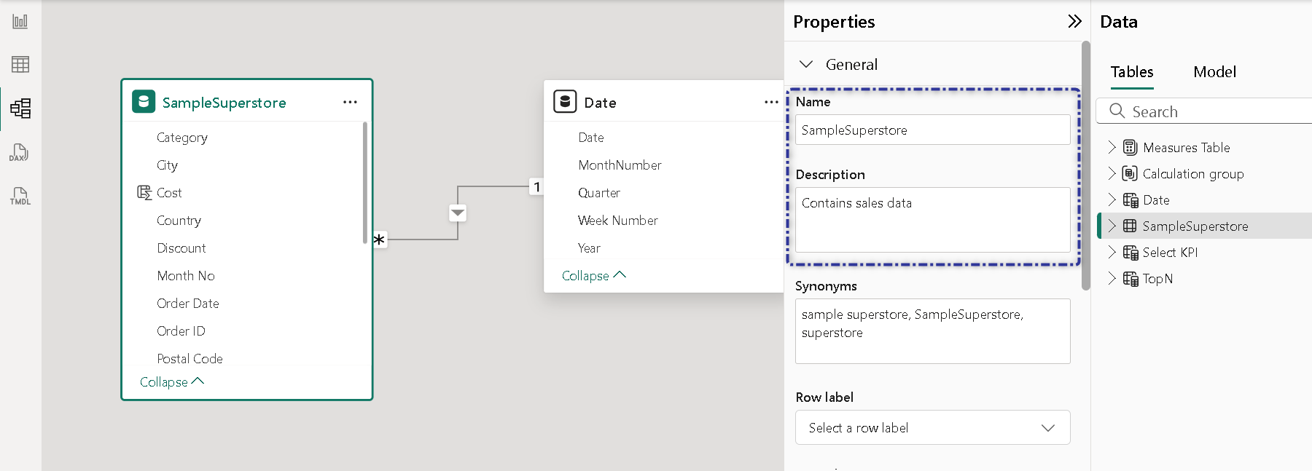The height and width of the screenshot is (471, 1312).
Task: Collapse the Properties pane with double chevron
Action: point(1074,21)
